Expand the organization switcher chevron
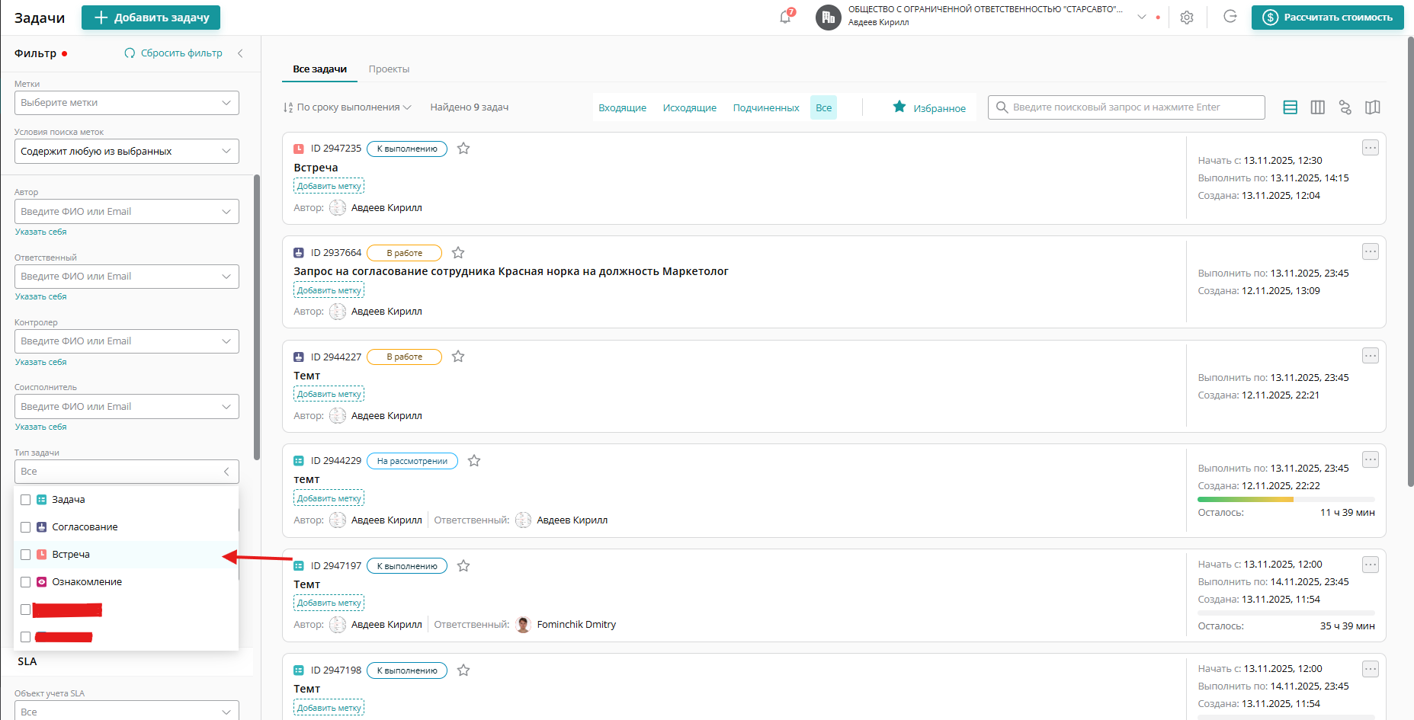 [1142, 17]
